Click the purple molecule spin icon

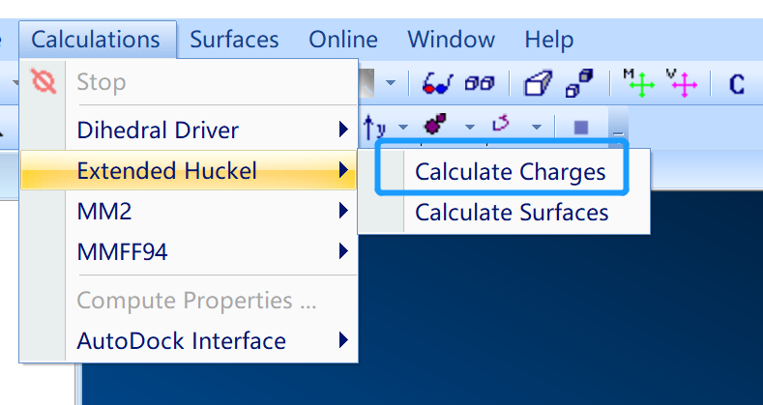coord(435,126)
